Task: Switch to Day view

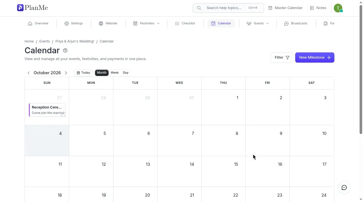Action: point(126,73)
